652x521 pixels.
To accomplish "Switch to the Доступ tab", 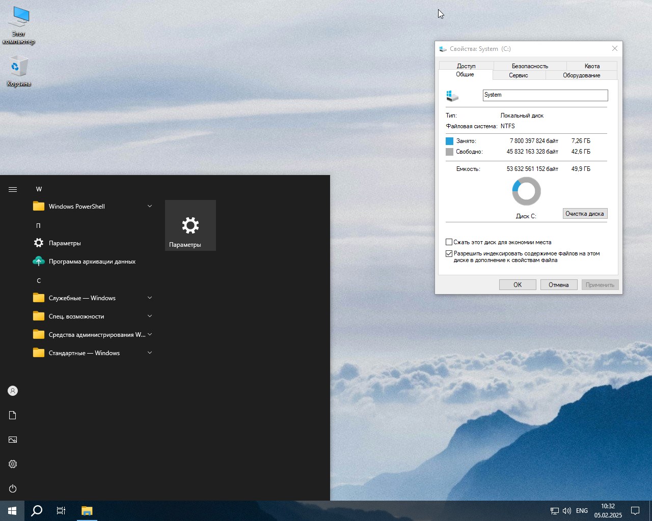I will (x=466, y=66).
